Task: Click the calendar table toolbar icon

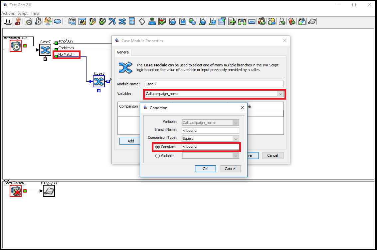Action: (x=222, y=22)
